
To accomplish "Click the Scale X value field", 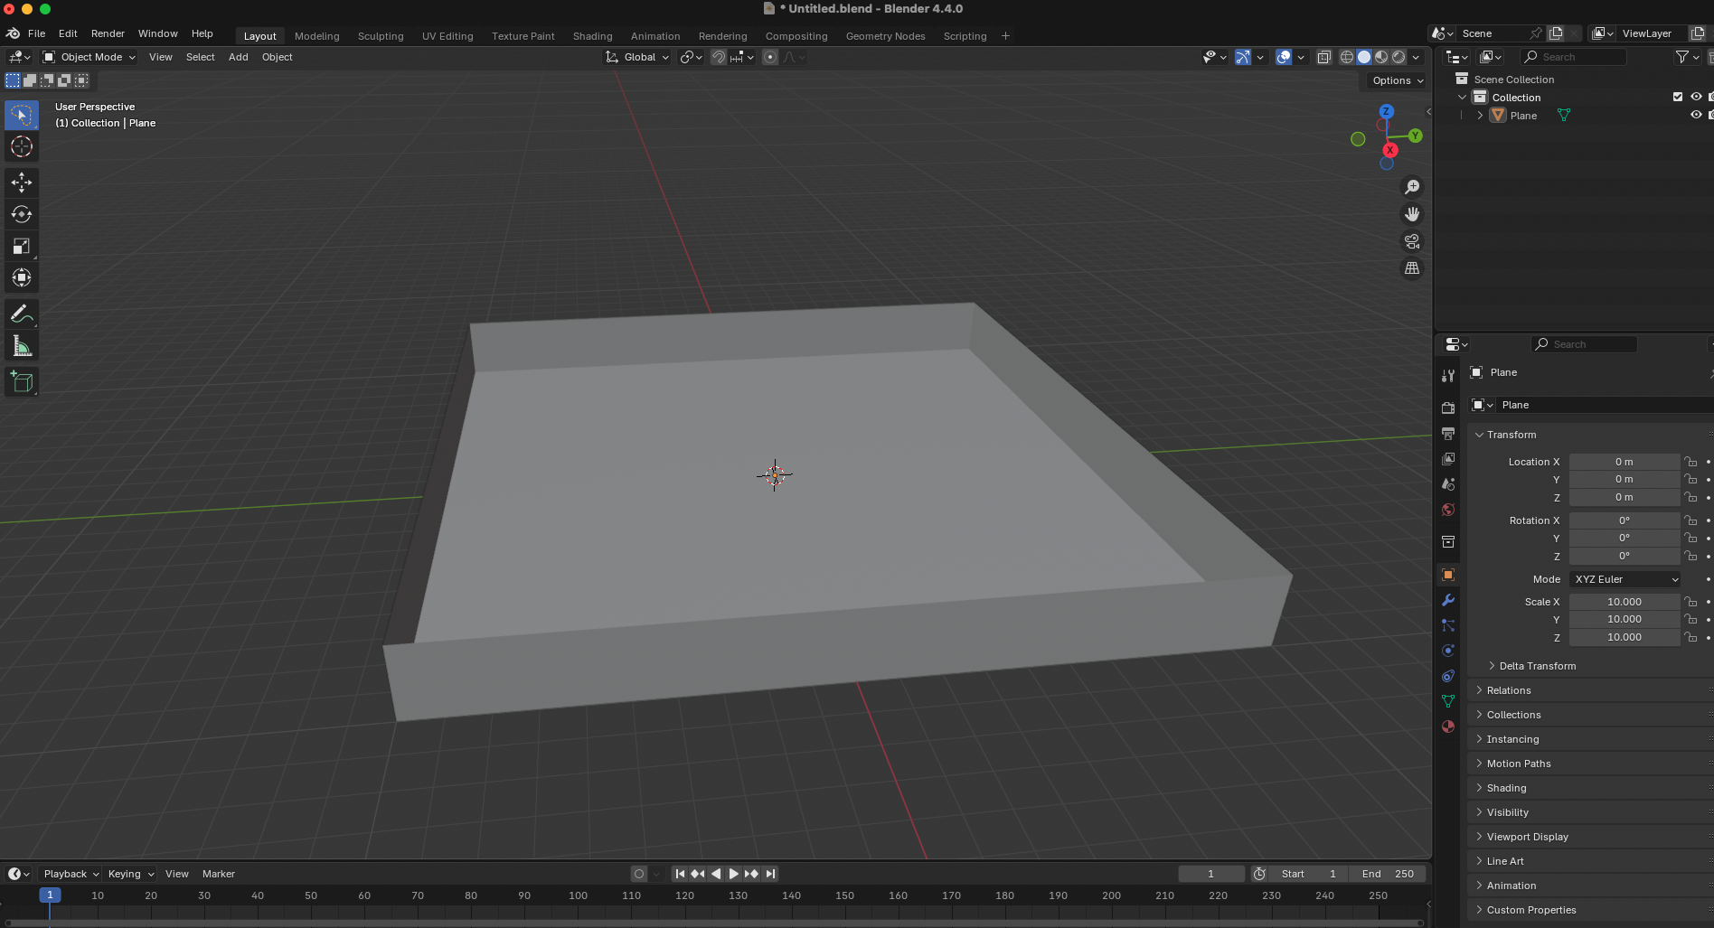I will (1625, 602).
